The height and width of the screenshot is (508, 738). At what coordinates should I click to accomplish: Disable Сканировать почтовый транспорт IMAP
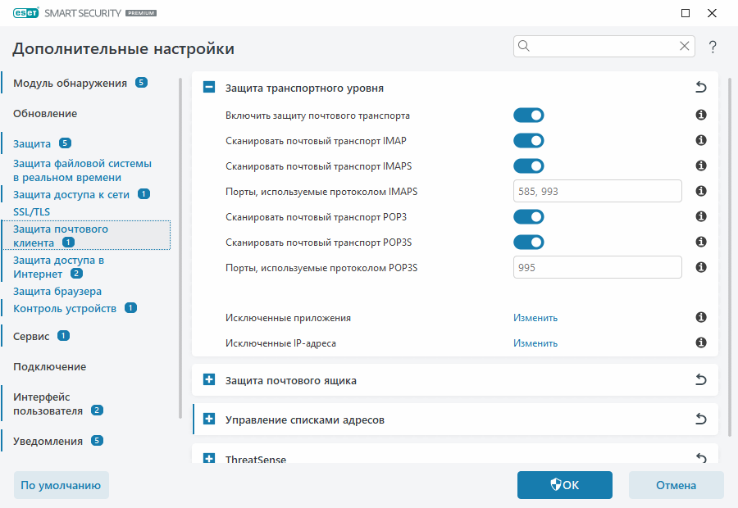(x=529, y=140)
